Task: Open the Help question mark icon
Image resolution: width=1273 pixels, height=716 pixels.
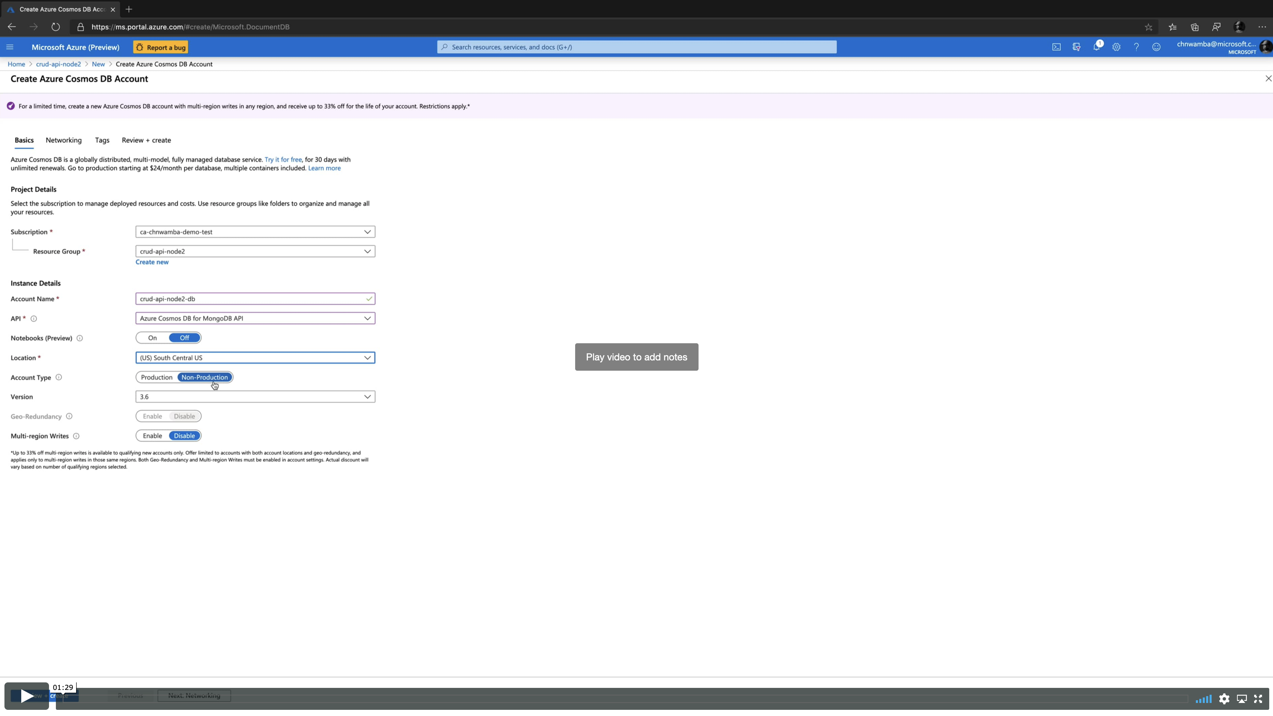Action: 1136,47
